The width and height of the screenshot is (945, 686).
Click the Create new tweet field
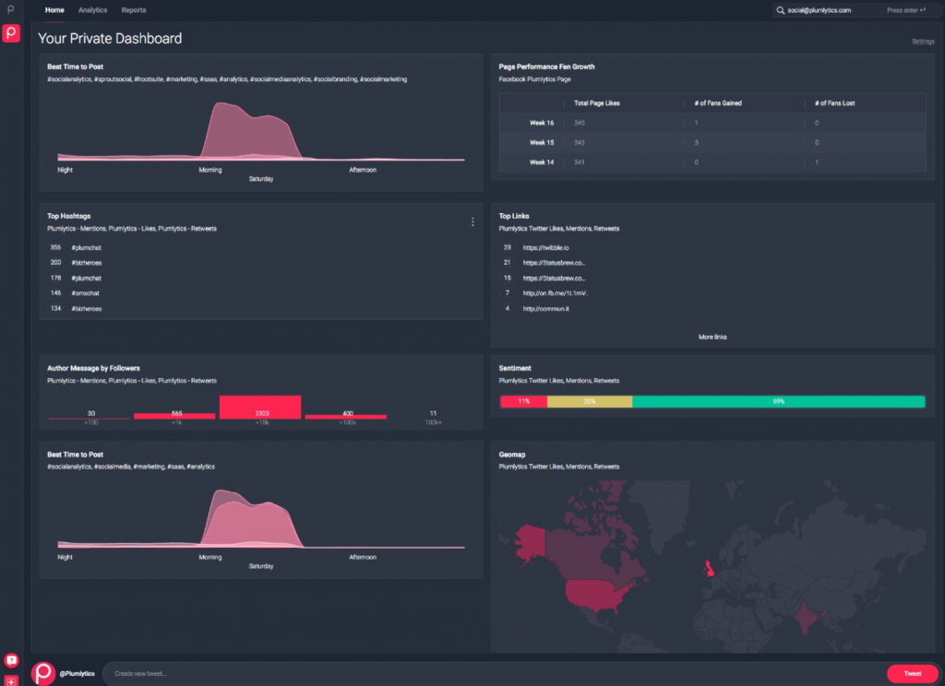495,673
